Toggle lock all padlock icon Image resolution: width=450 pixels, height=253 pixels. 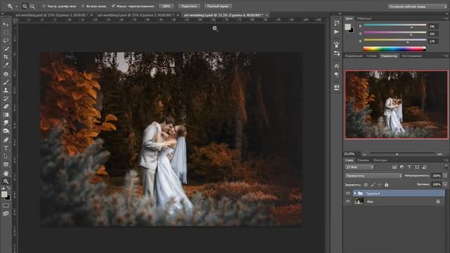[x=386, y=185]
